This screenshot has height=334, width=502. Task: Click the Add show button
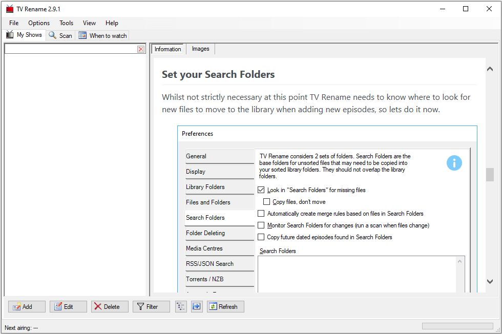click(27, 306)
